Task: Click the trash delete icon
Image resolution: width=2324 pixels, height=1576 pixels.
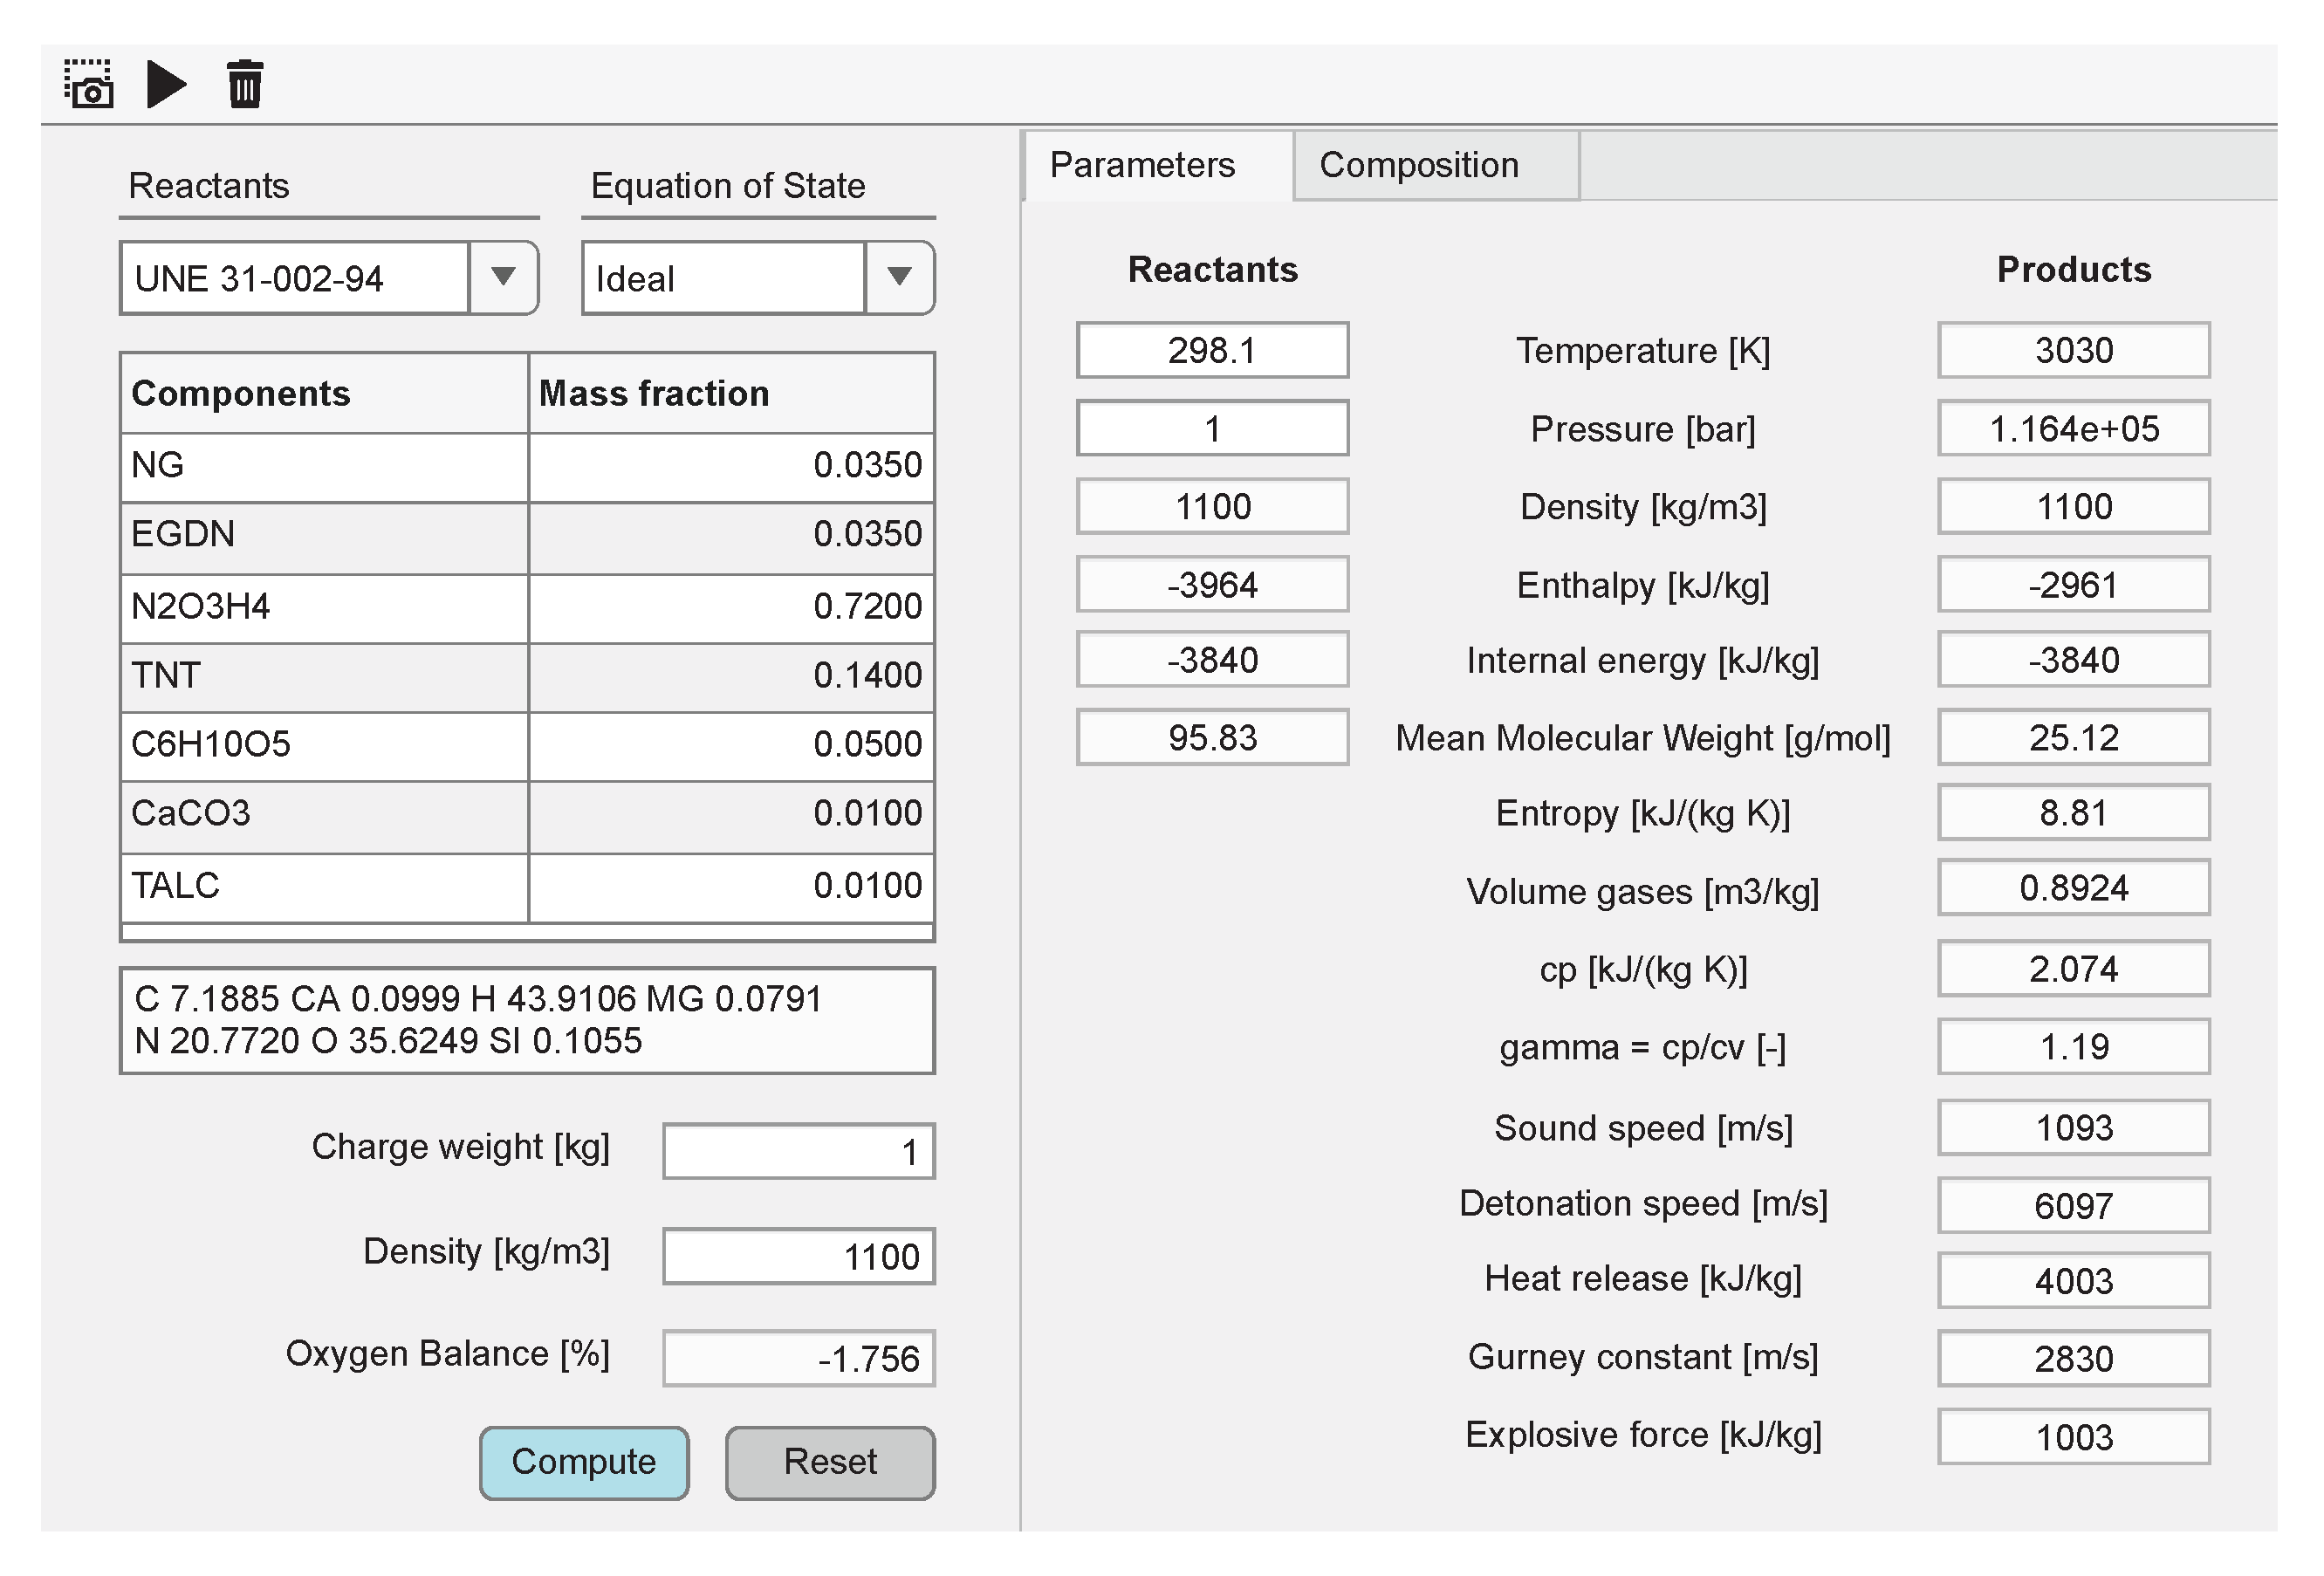Action: pyautogui.click(x=244, y=83)
